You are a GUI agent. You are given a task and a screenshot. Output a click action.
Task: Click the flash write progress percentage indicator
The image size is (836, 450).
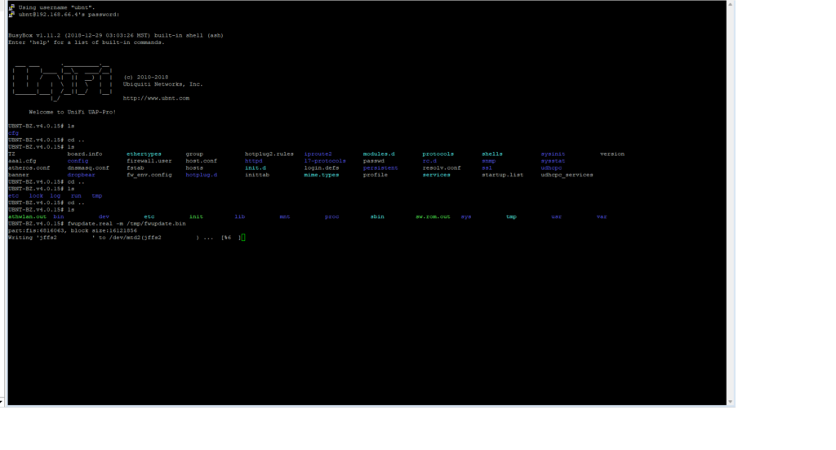(x=229, y=238)
